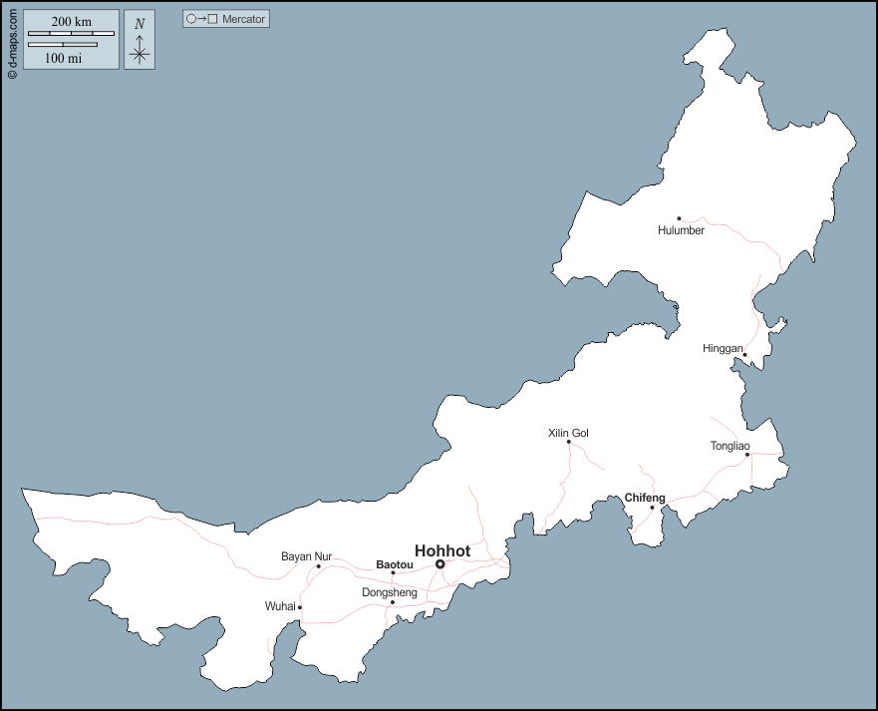Select the Hinggan city dot marker
The width and height of the screenshot is (878, 711).
point(744,355)
